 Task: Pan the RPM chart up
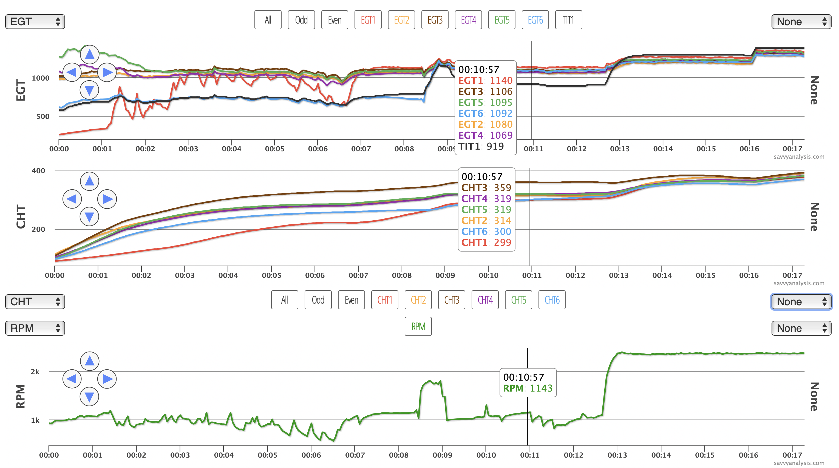(x=90, y=361)
